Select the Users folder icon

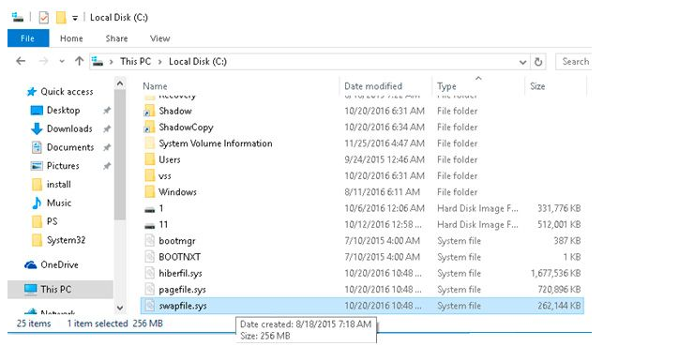tap(149, 159)
